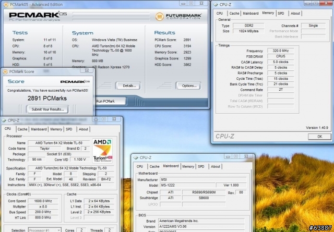Click the AMD Turion 64 X2 processor logo
The height and width of the screenshot is (232, 334).
coord(103,151)
